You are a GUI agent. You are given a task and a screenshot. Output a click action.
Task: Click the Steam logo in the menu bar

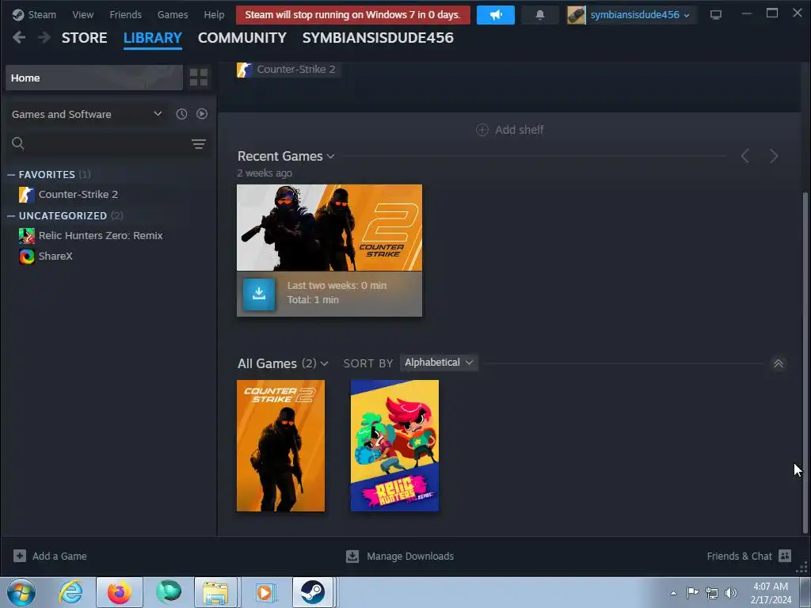coord(18,14)
